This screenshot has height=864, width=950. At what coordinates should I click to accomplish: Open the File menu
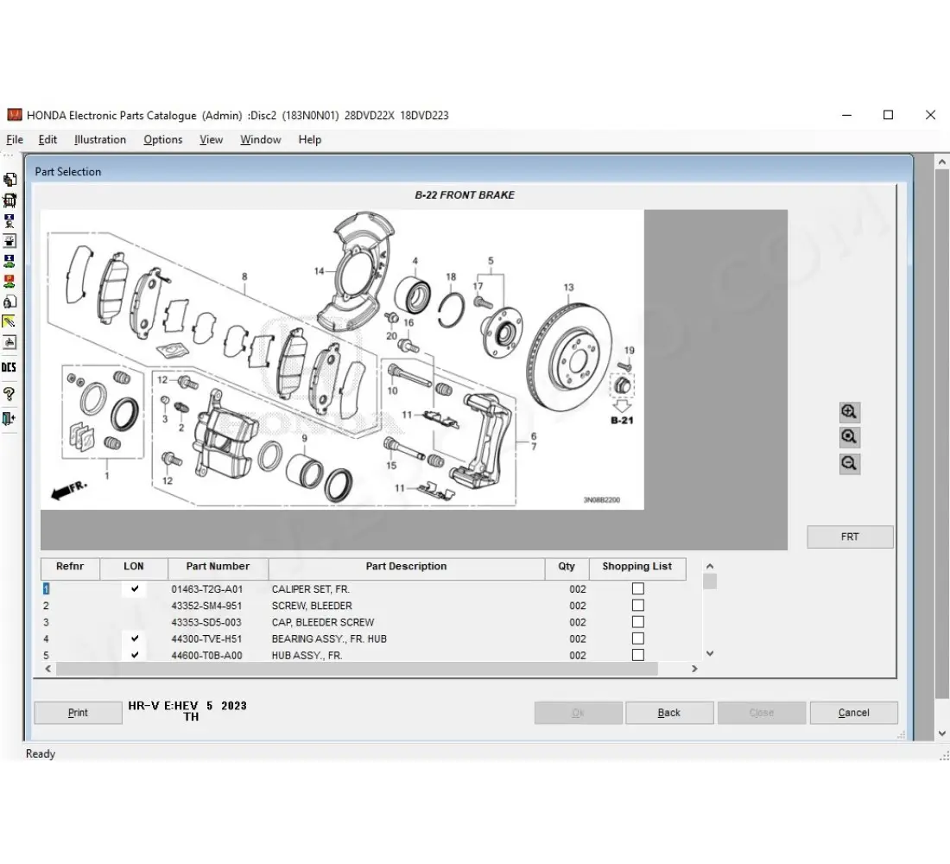[x=15, y=139]
